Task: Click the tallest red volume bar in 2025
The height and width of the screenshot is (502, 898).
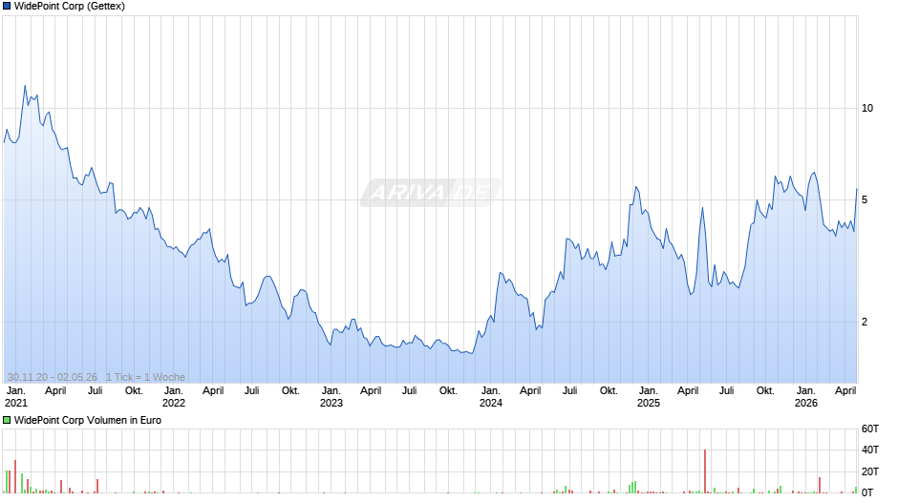Action: [705, 471]
